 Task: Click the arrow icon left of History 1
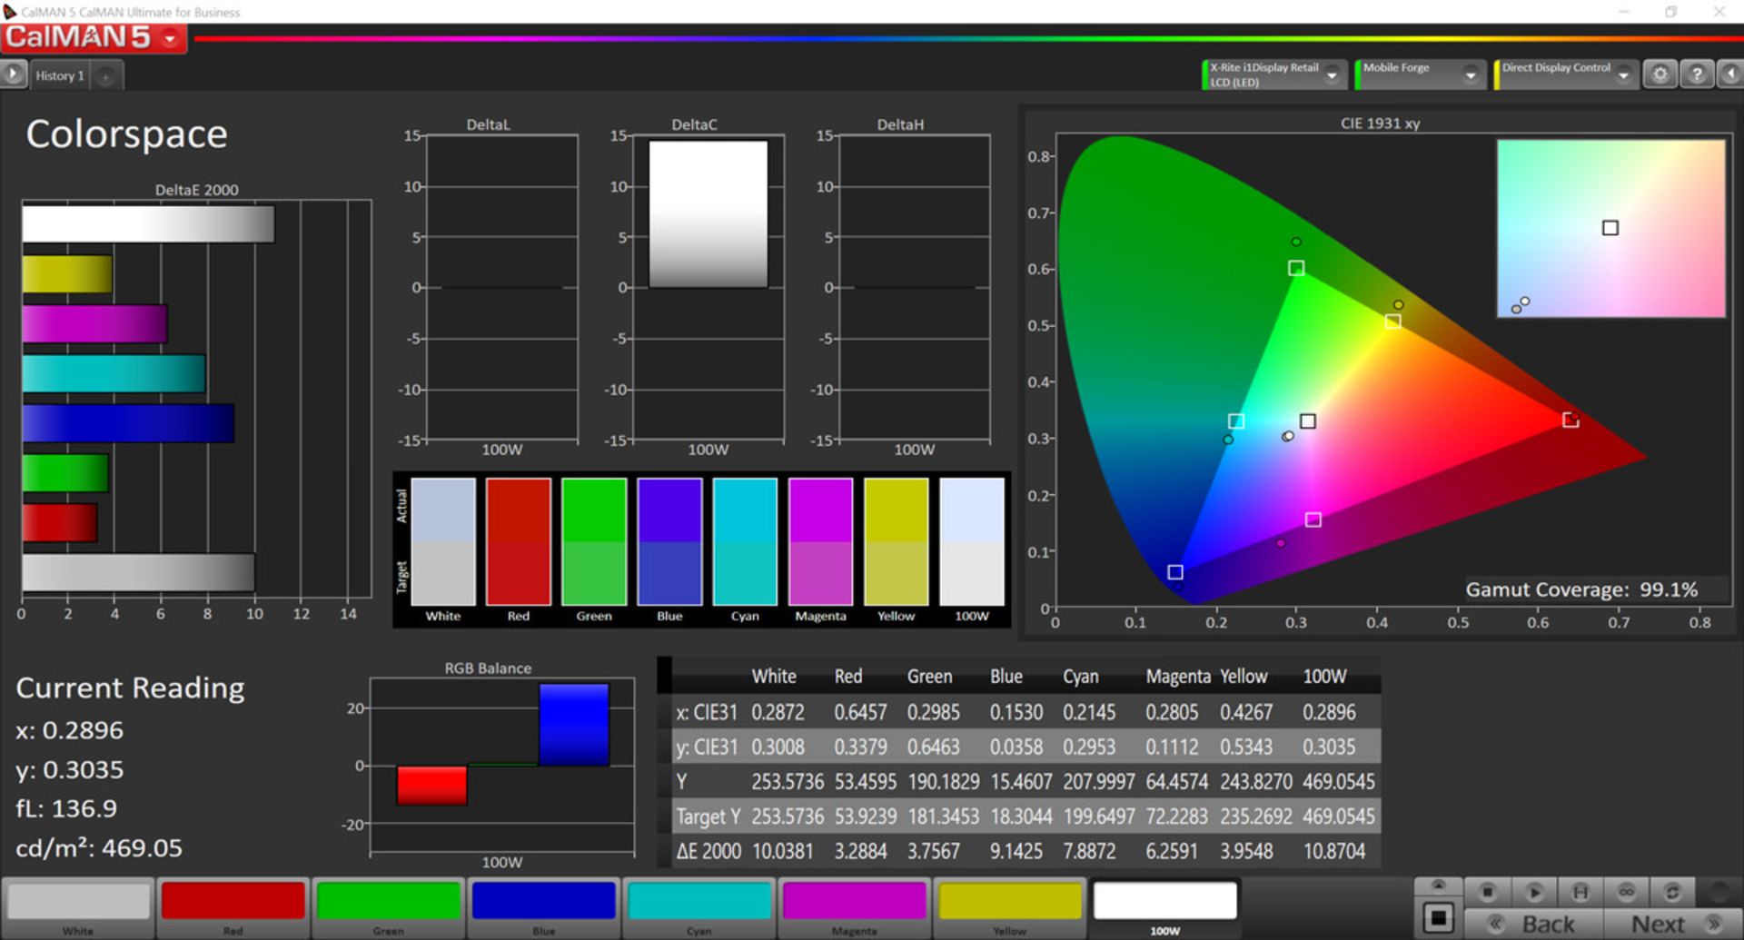pos(13,73)
